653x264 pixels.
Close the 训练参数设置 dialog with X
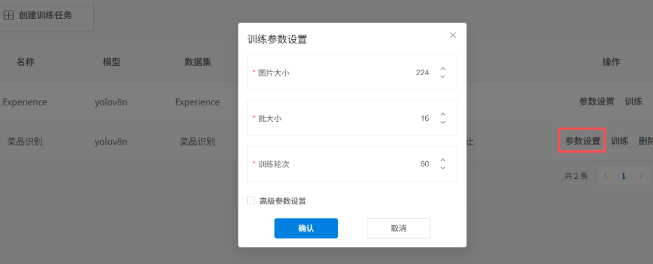[453, 36]
